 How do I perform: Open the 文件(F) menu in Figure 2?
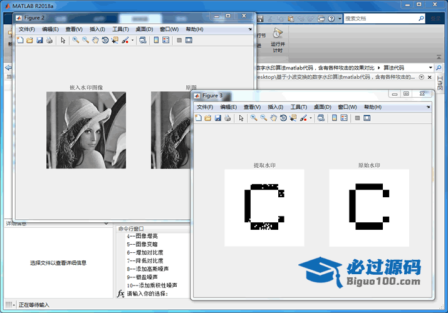[27, 29]
